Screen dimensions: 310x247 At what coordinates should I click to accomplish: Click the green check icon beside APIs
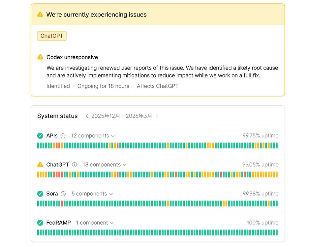click(40, 136)
